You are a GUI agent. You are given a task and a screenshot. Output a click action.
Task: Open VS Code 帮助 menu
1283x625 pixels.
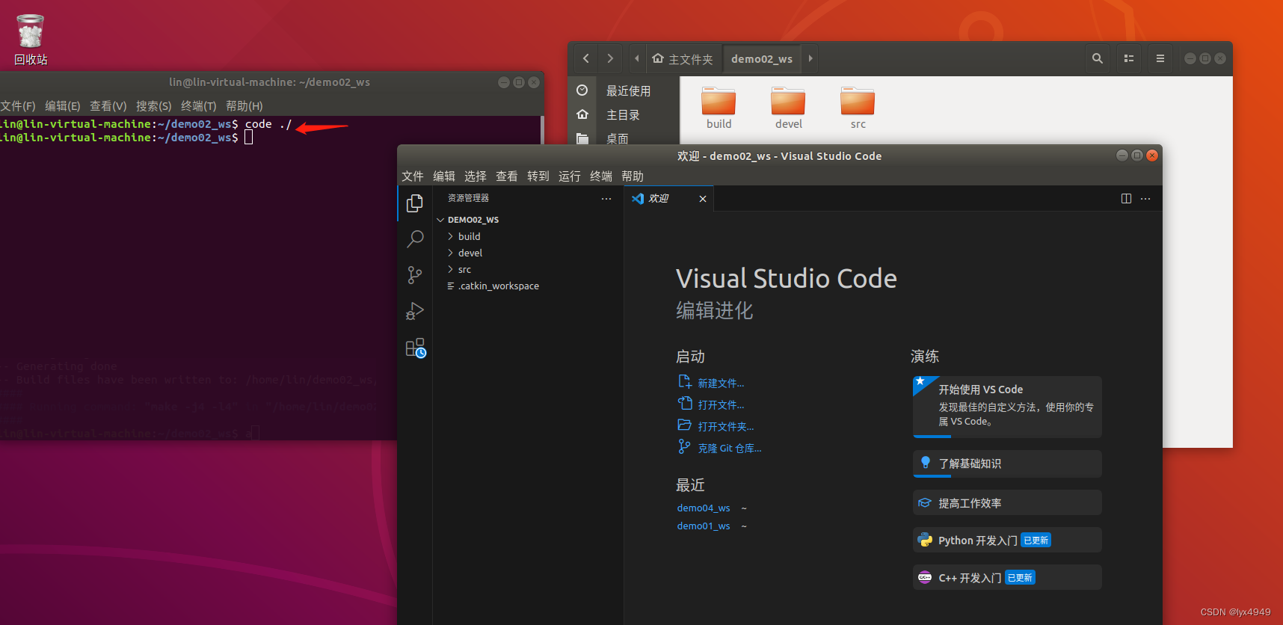(633, 176)
